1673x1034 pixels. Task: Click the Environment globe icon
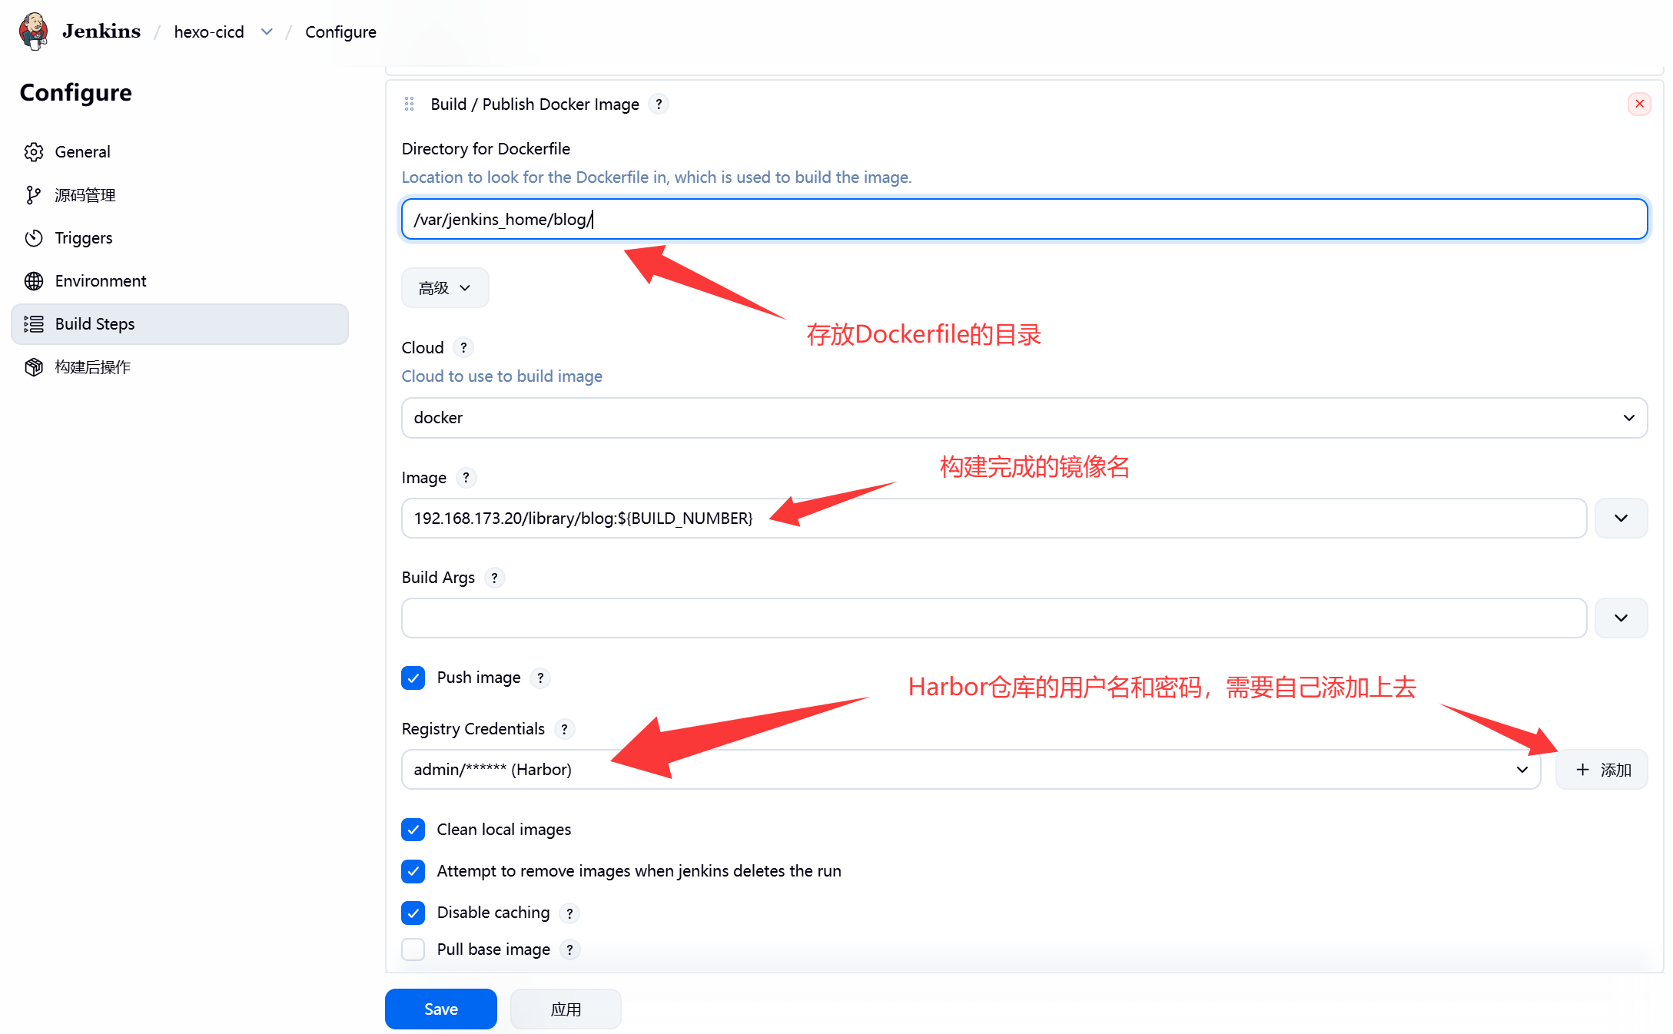pos(33,281)
